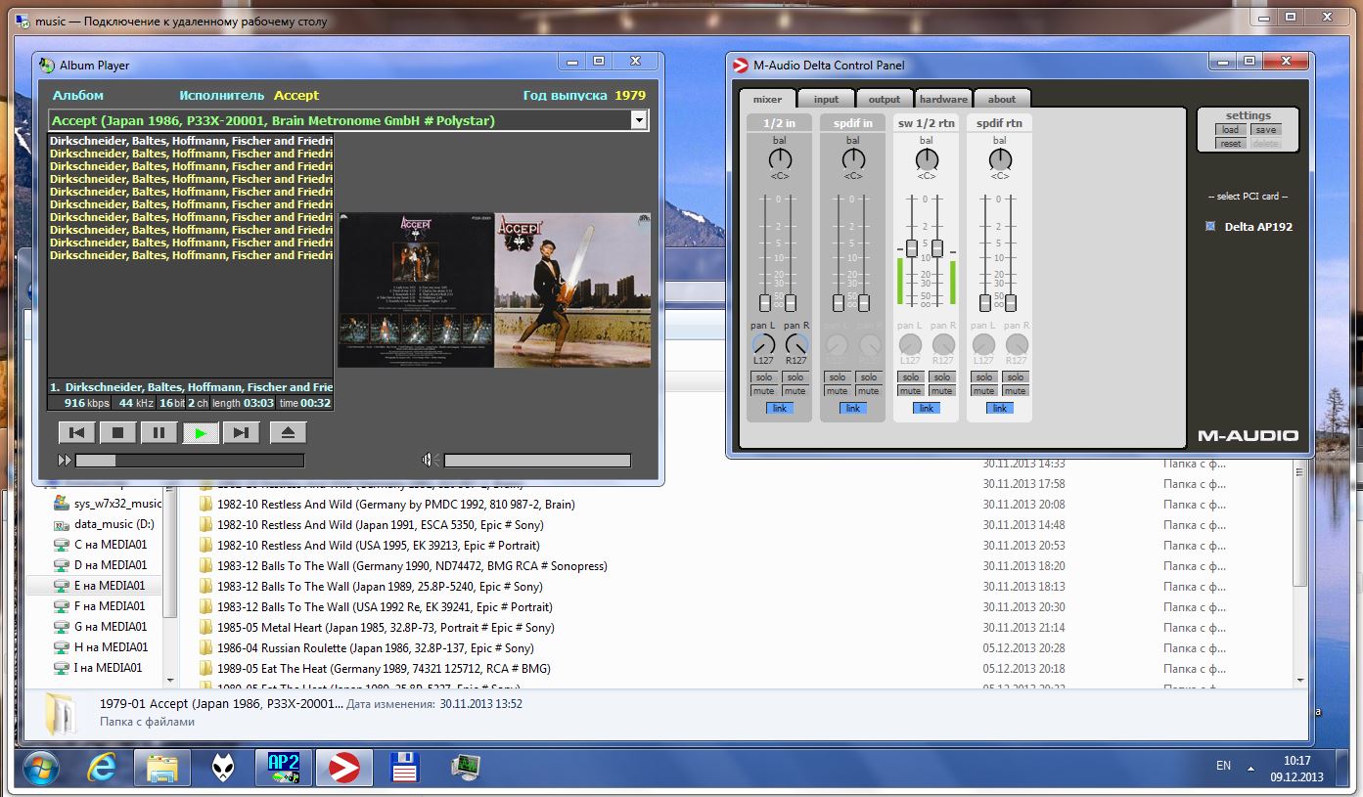The image size is (1363, 797).
Task: Mute the left channel of spdif rtn
Action: tap(984, 391)
